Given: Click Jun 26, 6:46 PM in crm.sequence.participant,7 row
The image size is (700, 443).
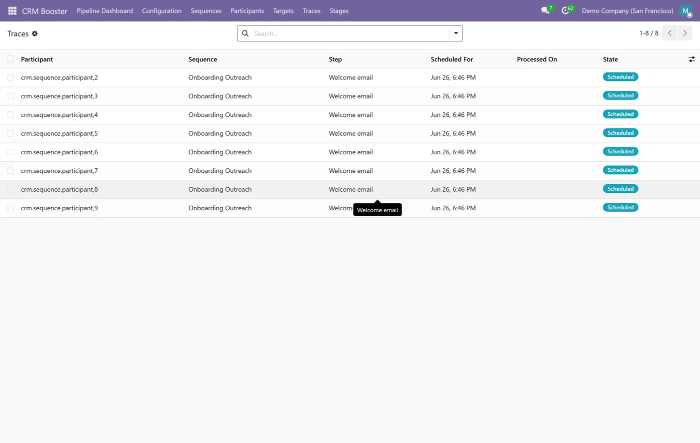Looking at the screenshot, I should click(453, 171).
